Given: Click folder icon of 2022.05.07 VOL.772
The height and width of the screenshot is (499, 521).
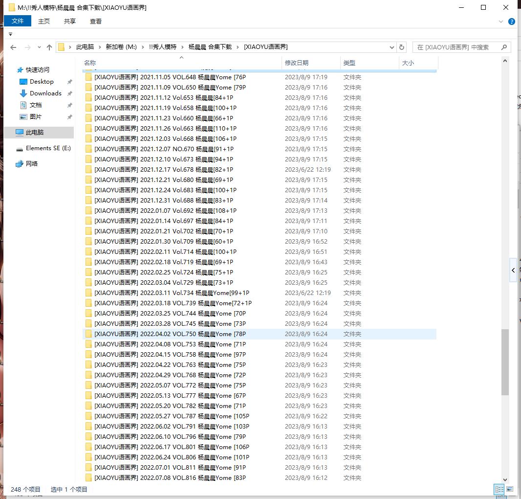Looking at the screenshot, I should (89, 386).
